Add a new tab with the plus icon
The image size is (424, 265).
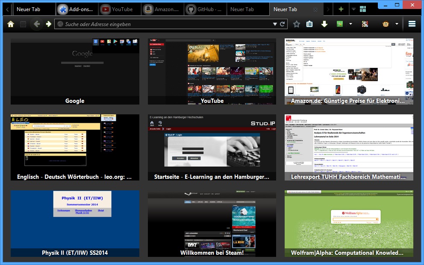pyautogui.click(x=341, y=9)
